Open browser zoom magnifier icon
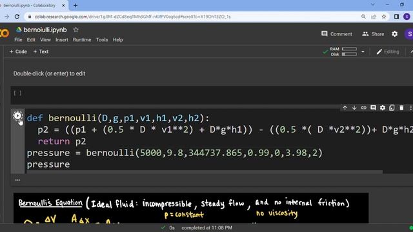Viewport: 413px width, 232px height. (363, 17)
